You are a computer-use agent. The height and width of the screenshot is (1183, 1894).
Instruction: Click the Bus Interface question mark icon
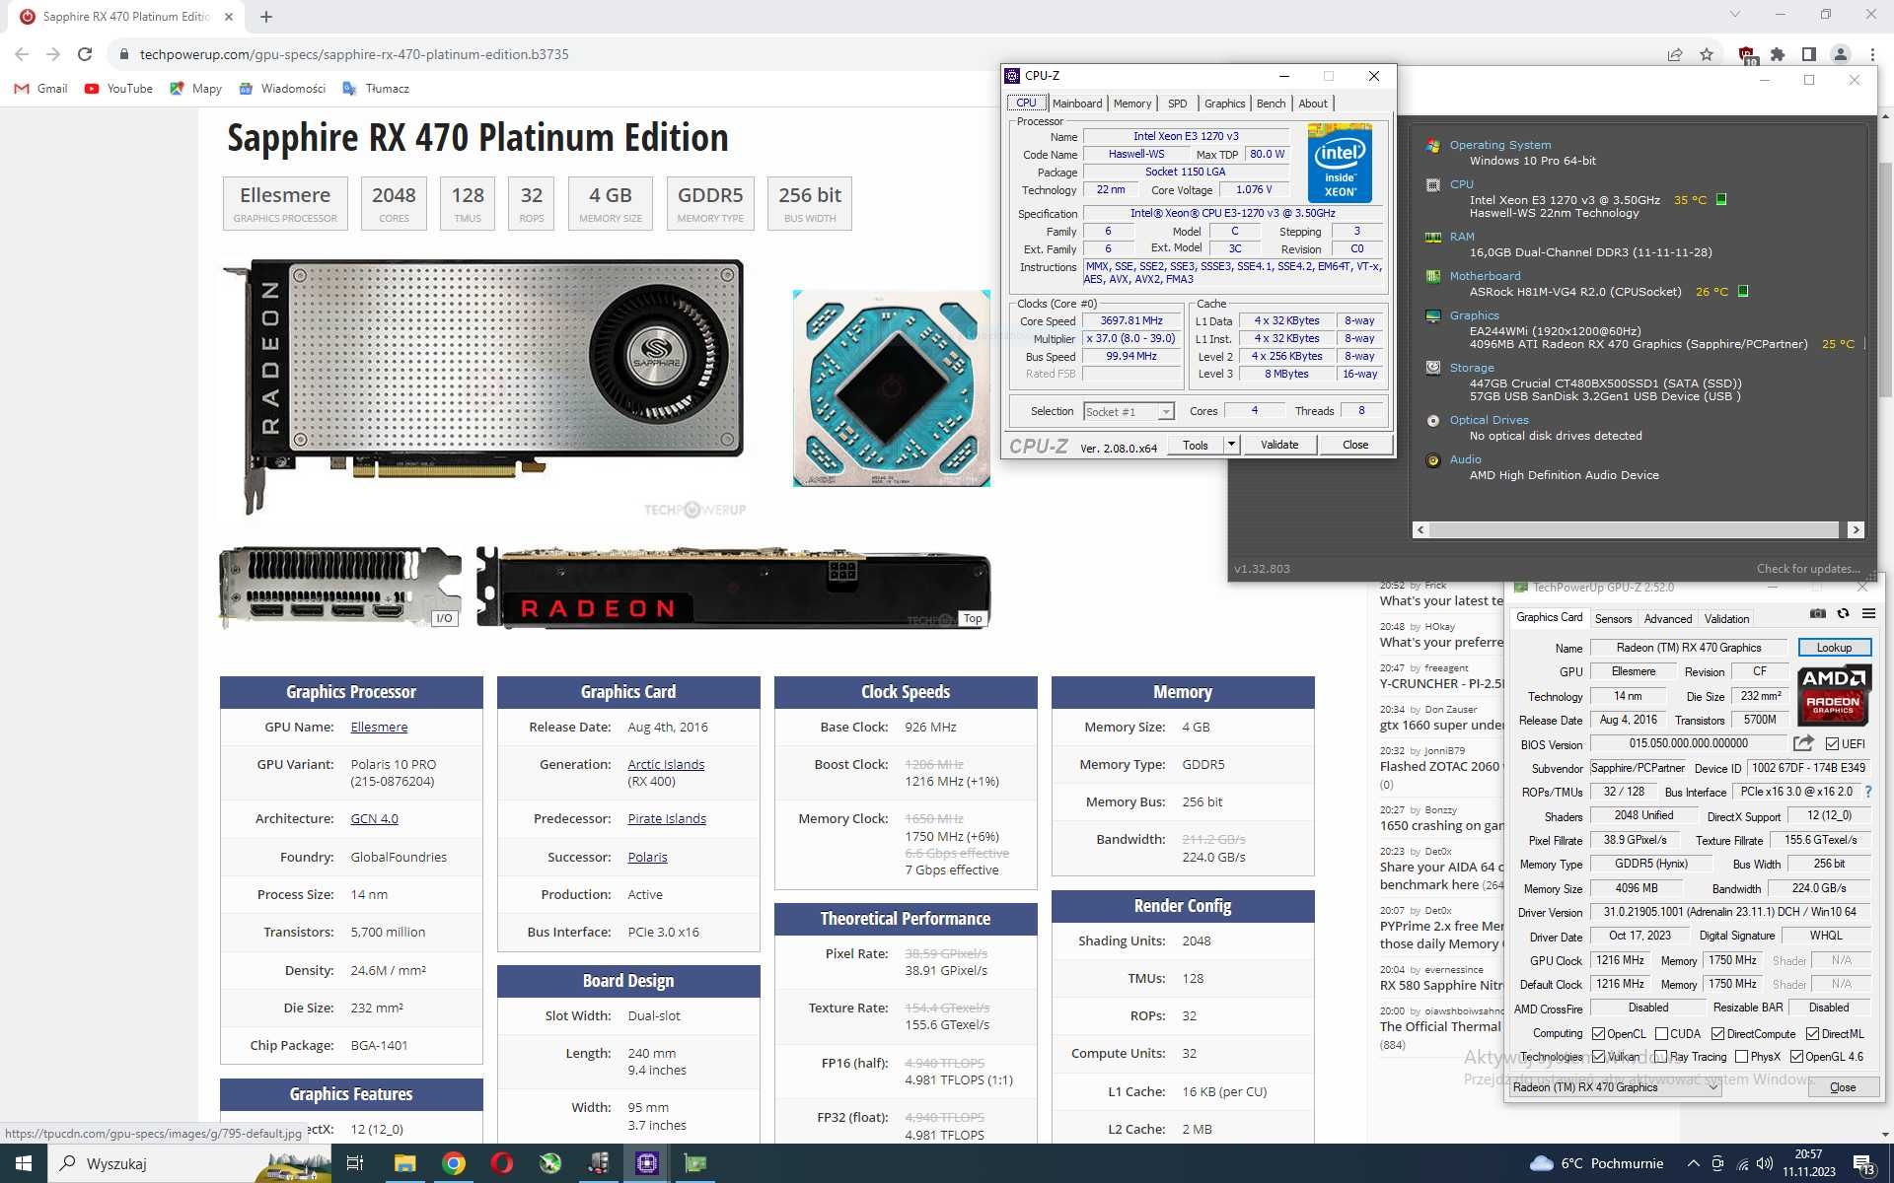click(x=1867, y=792)
